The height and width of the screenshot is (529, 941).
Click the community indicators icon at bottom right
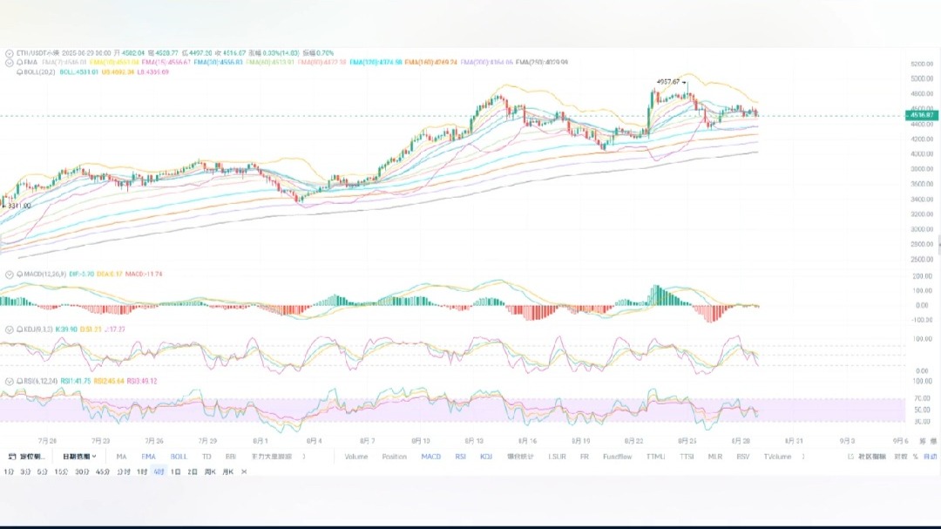click(850, 456)
